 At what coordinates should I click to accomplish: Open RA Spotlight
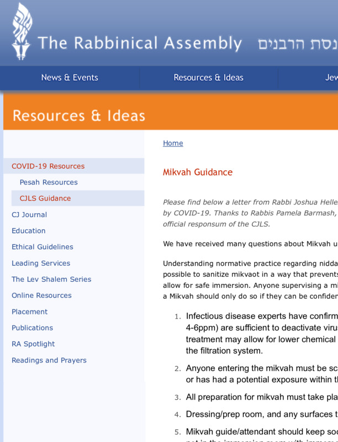33,344
